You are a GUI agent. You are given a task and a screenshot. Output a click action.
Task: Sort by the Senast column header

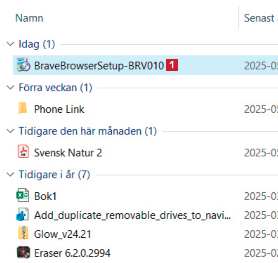click(259, 18)
